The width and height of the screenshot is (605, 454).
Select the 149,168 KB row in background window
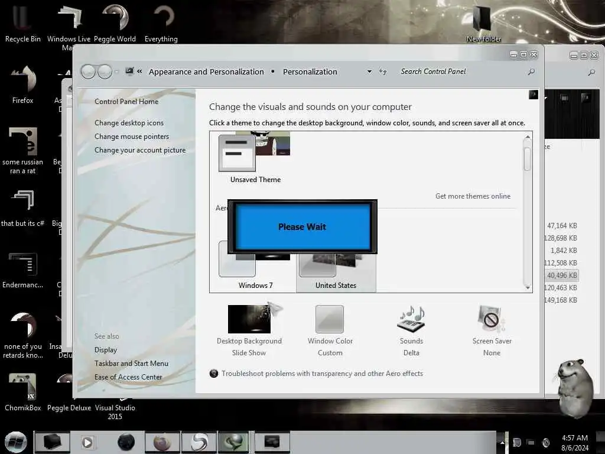point(562,300)
